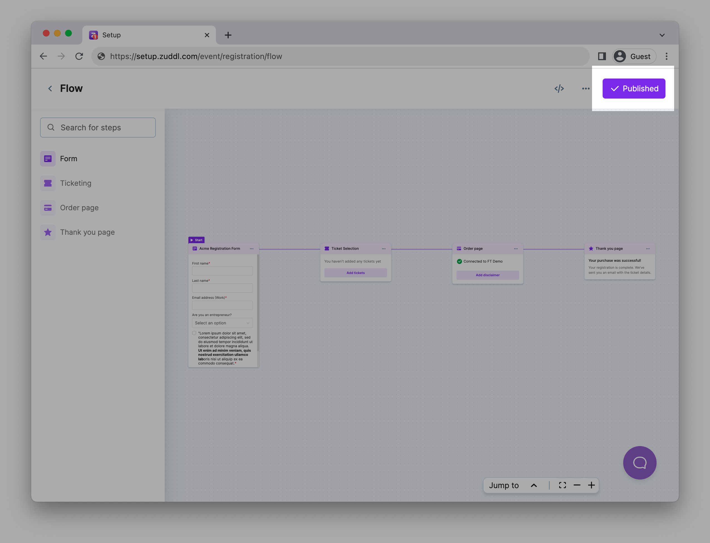The height and width of the screenshot is (543, 710).
Task: Open the three-dot menu beside Published
Action: tap(586, 89)
